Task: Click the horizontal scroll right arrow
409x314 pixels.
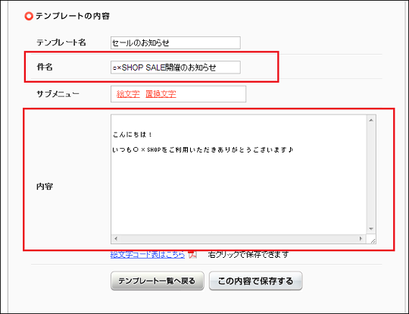Action: [361, 238]
